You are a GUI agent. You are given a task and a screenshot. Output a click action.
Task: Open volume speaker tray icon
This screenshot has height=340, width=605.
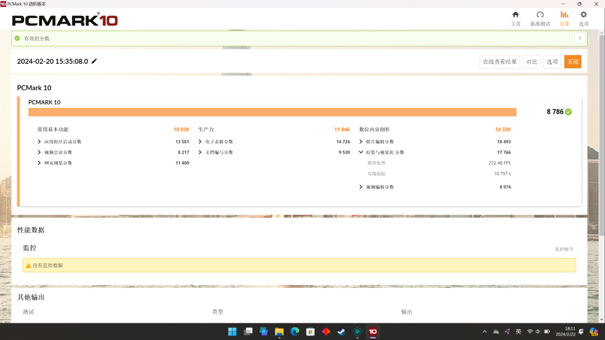(x=538, y=332)
